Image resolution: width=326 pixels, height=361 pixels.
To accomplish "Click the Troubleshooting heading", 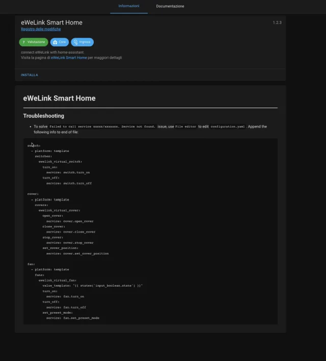I will click(43, 116).
